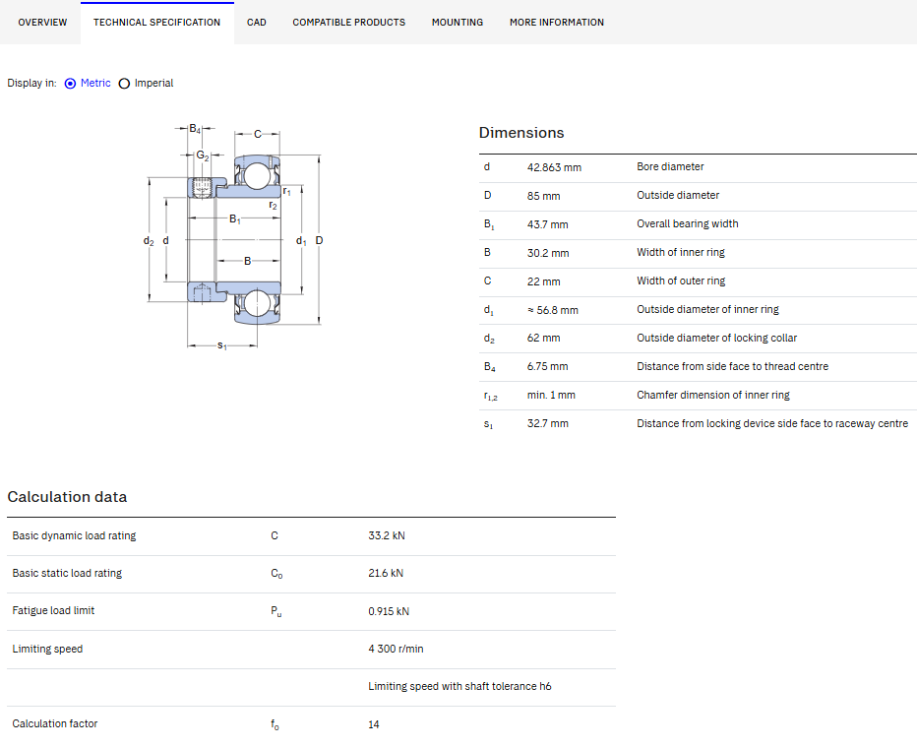This screenshot has width=917, height=748.
Task: Click the inner ring width 30.2 mm
Action: tap(547, 253)
